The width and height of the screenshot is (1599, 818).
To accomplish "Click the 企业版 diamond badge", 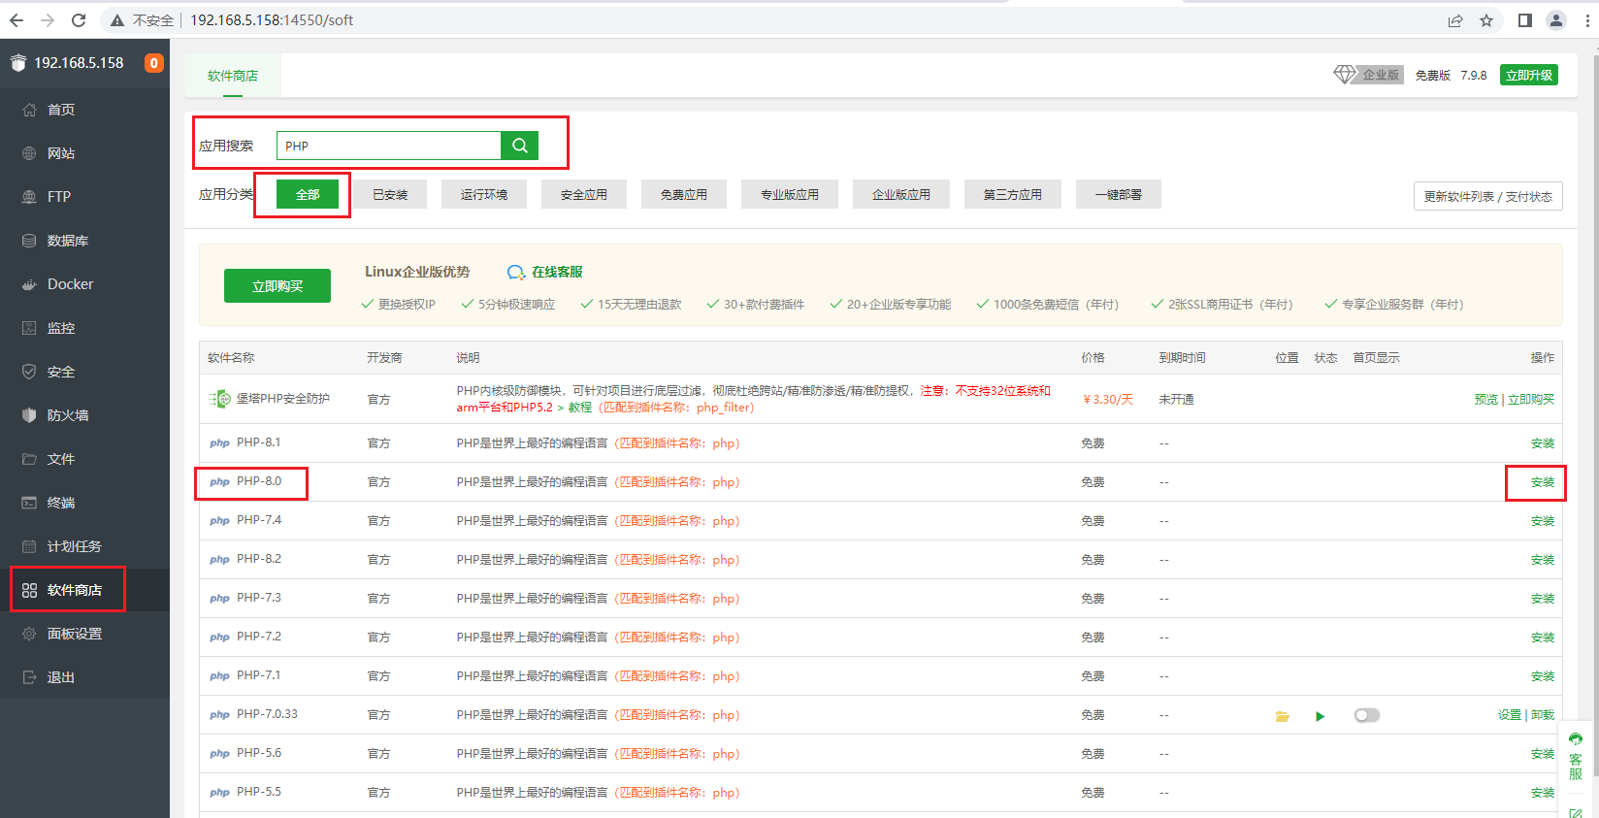I will 1368,75.
